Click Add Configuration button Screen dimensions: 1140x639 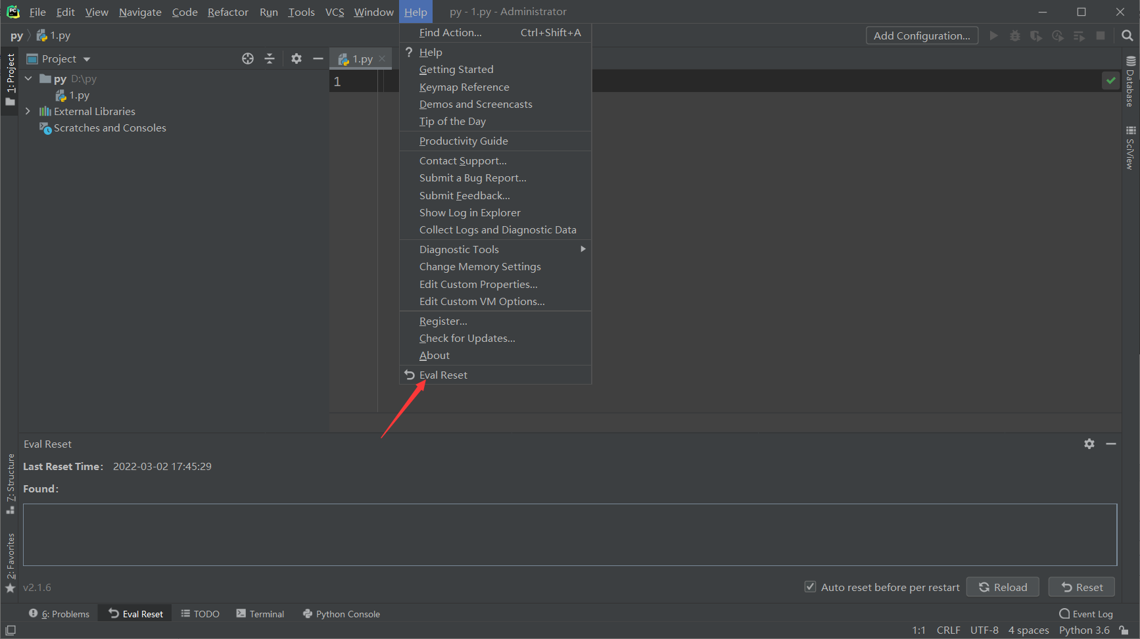(922, 35)
